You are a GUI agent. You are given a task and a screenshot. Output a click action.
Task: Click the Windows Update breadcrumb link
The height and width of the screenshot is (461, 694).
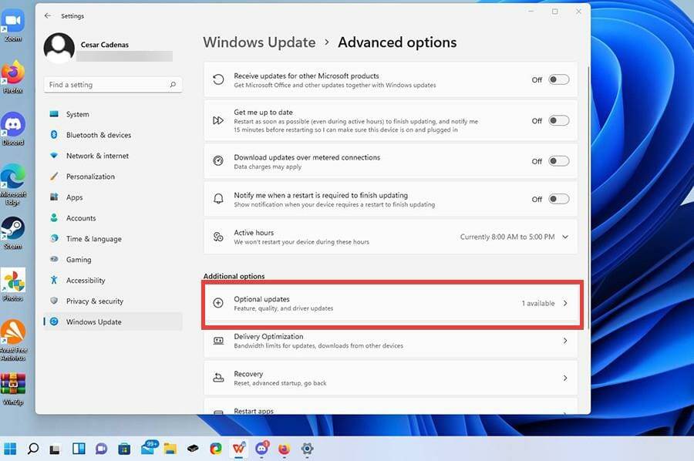[259, 42]
